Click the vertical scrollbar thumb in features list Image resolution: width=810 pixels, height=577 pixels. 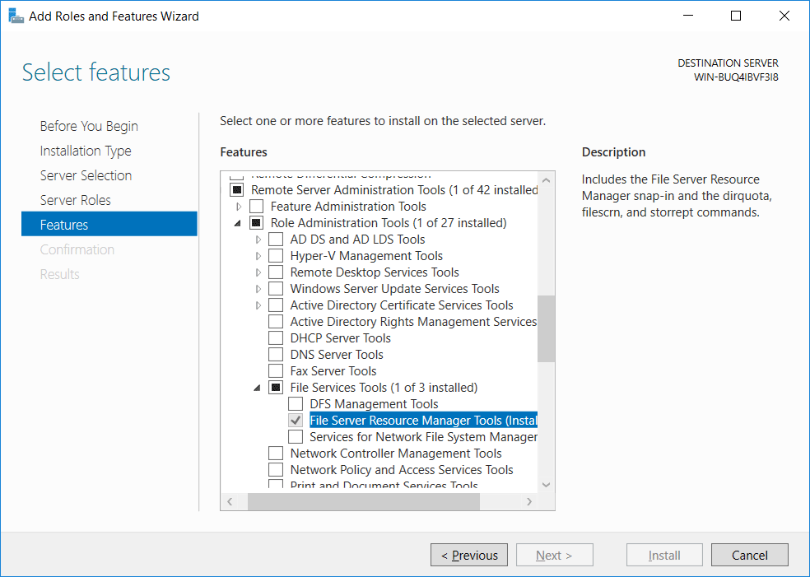coord(546,328)
